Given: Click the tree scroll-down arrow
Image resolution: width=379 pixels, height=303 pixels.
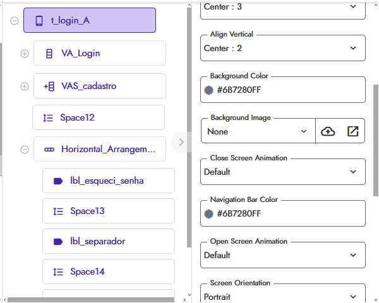Looking at the screenshot, I should (189, 295).
